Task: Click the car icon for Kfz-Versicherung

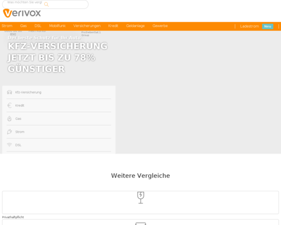Action: pyautogui.click(x=10, y=92)
